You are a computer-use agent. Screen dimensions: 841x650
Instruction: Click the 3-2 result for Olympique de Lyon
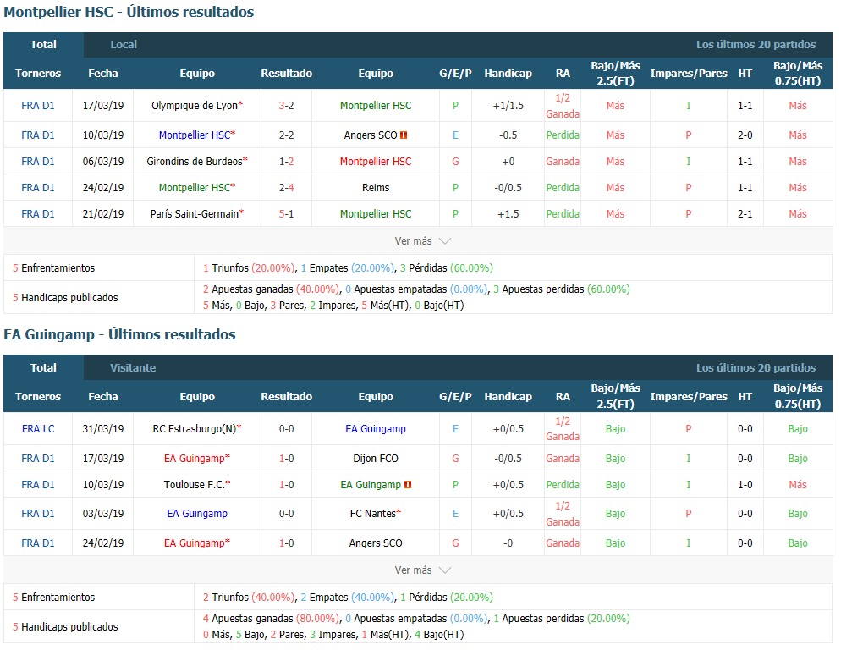pos(287,106)
